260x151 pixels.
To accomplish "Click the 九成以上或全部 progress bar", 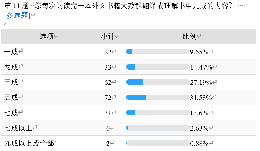I will (x=158, y=143).
